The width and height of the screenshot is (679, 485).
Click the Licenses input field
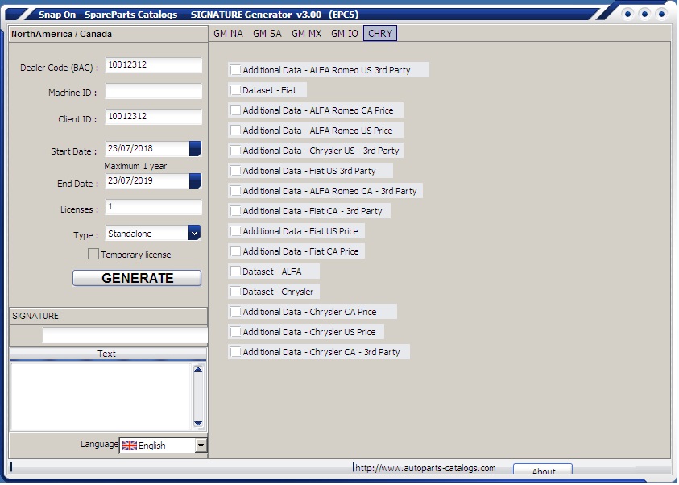point(153,207)
